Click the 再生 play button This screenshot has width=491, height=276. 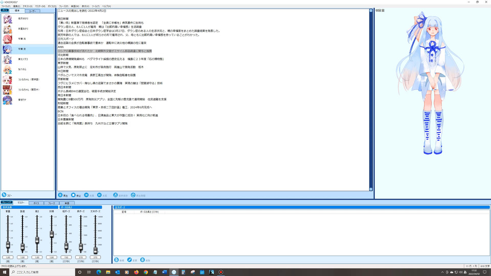[x=63, y=195]
